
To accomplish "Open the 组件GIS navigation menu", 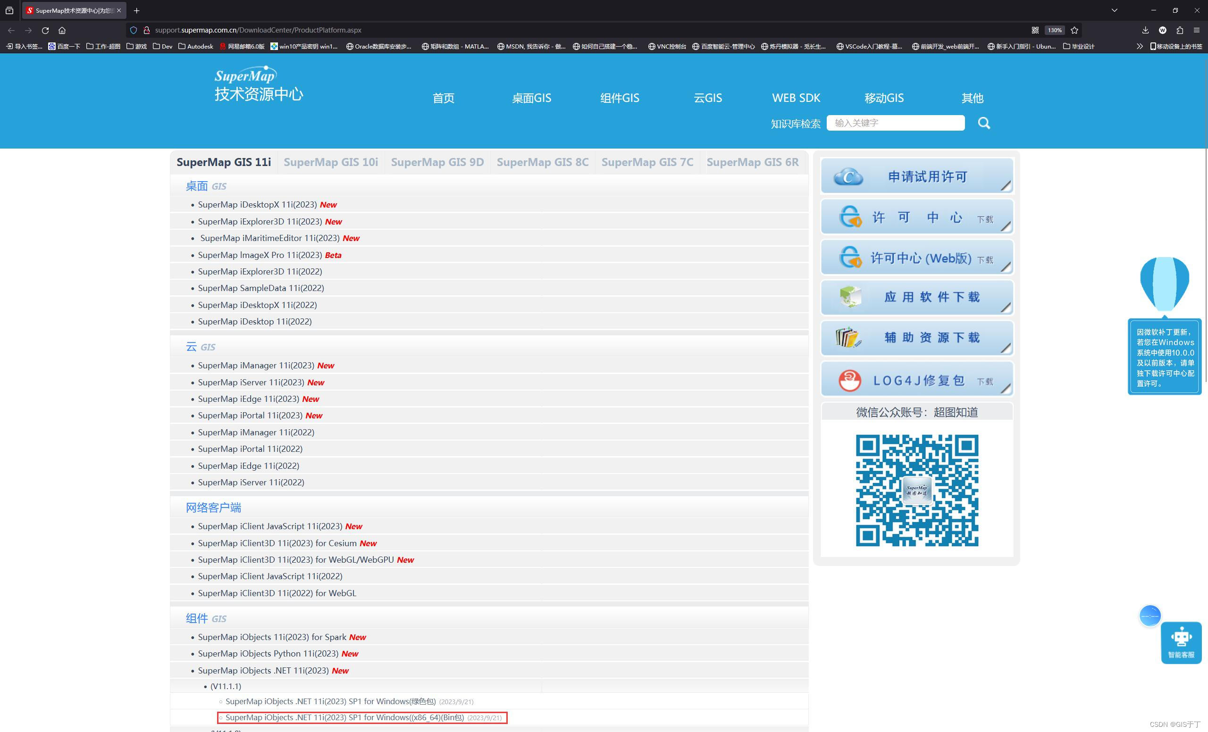I will click(620, 98).
